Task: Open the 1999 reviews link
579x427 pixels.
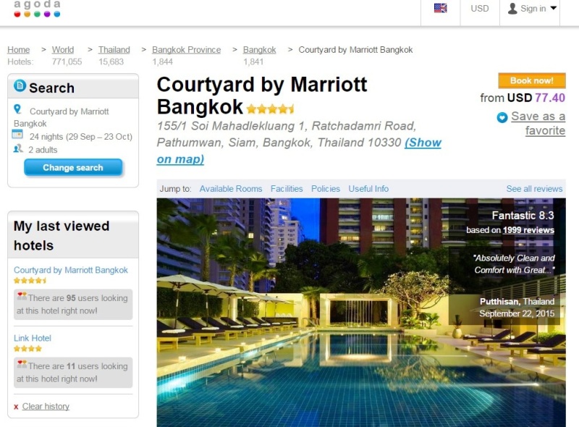Action: point(528,230)
